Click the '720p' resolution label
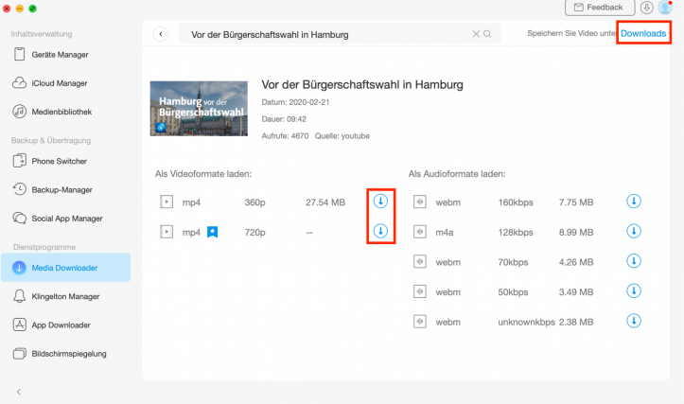The height and width of the screenshot is (404, 684). tap(254, 233)
